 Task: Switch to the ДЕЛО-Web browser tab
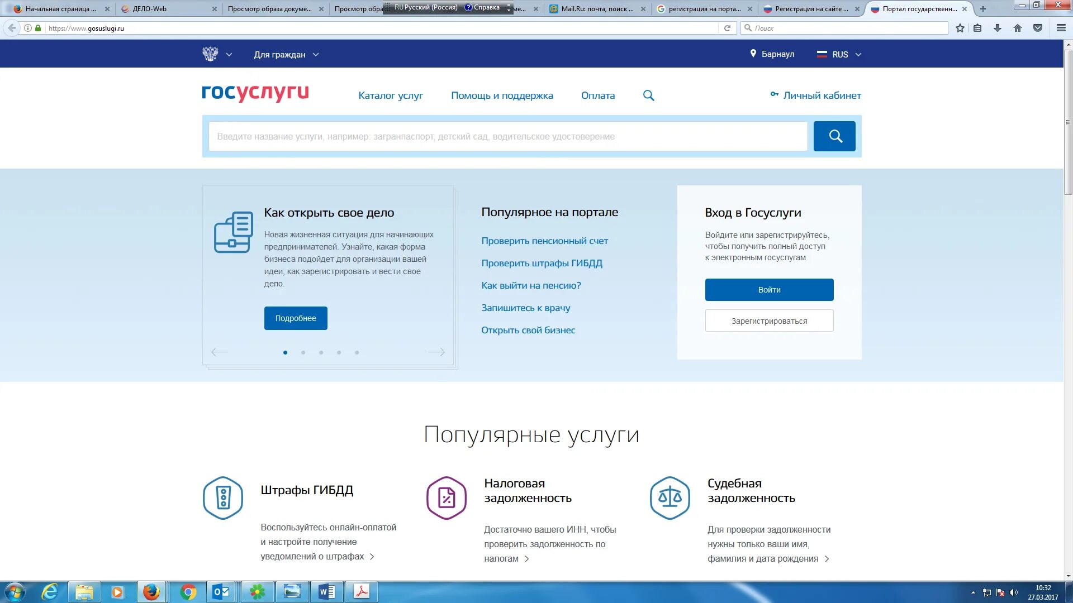(x=149, y=9)
